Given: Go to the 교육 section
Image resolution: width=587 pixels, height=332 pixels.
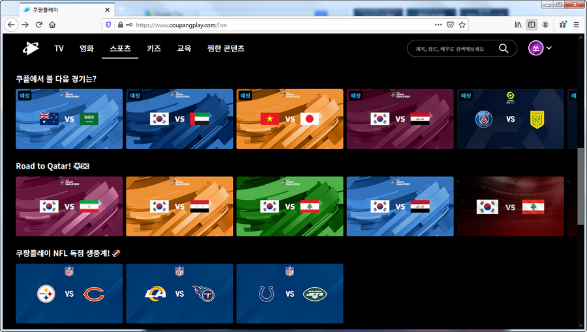Looking at the screenshot, I should [x=184, y=49].
